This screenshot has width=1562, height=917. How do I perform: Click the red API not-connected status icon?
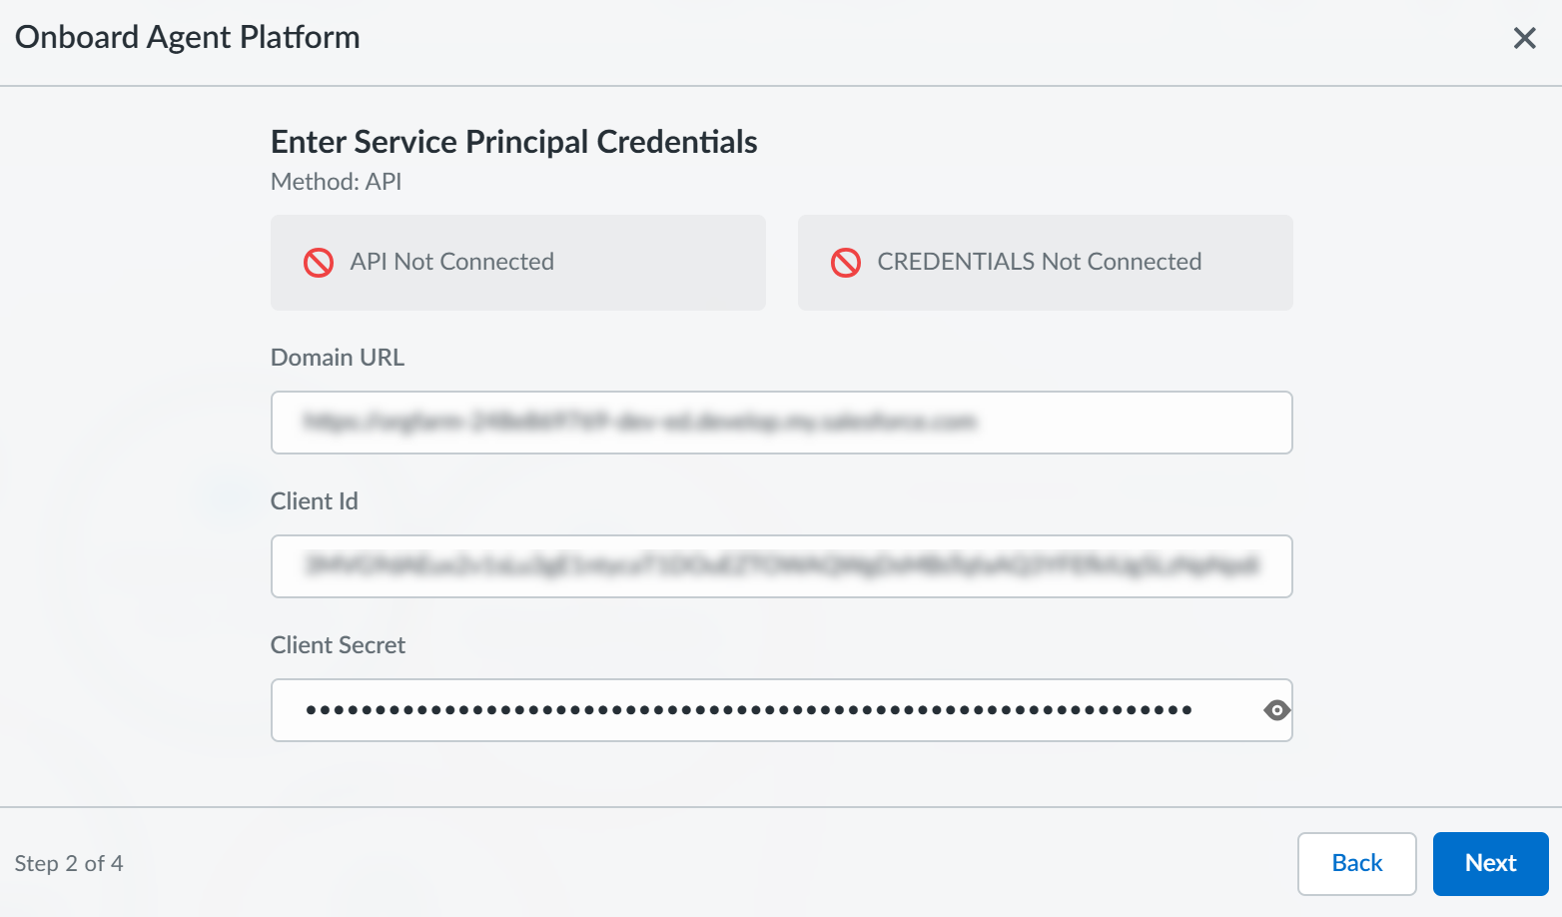point(319,263)
